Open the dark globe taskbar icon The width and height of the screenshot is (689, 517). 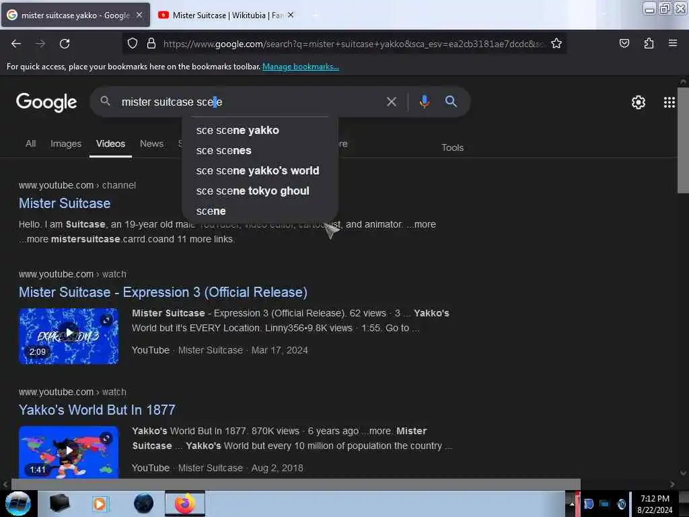tap(144, 504)
